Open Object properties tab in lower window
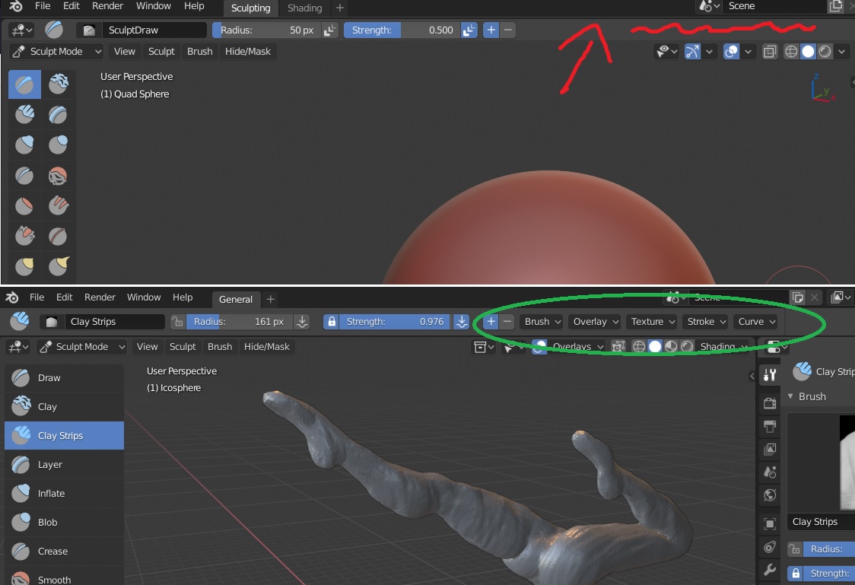Viewport: 855px width, 585px height. 770,524
